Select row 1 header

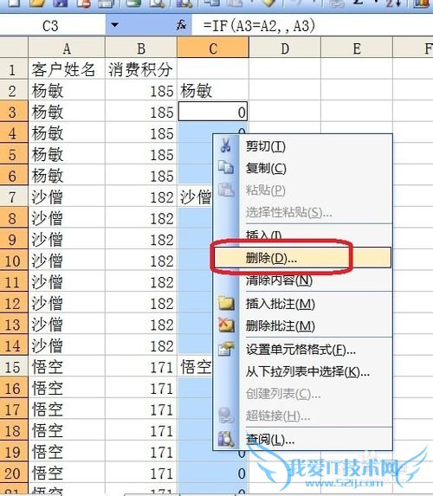(14, 69)
